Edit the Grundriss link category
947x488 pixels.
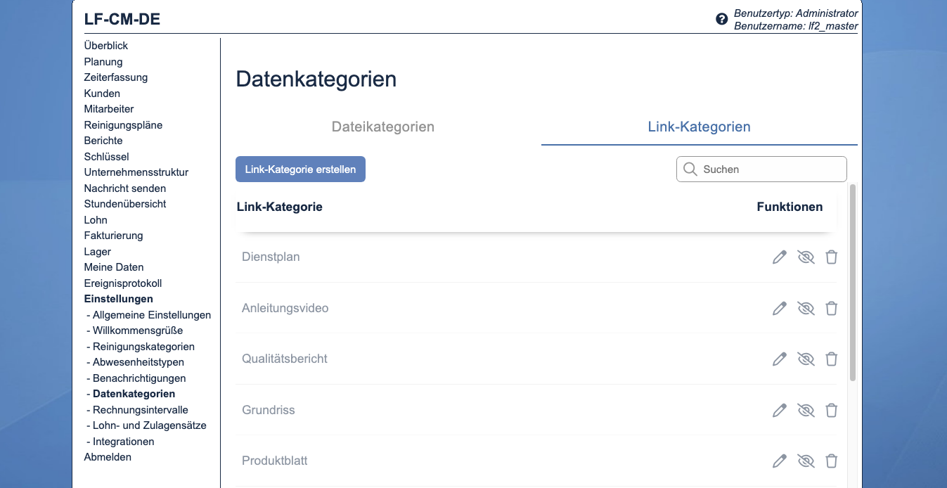coord(779,410)
